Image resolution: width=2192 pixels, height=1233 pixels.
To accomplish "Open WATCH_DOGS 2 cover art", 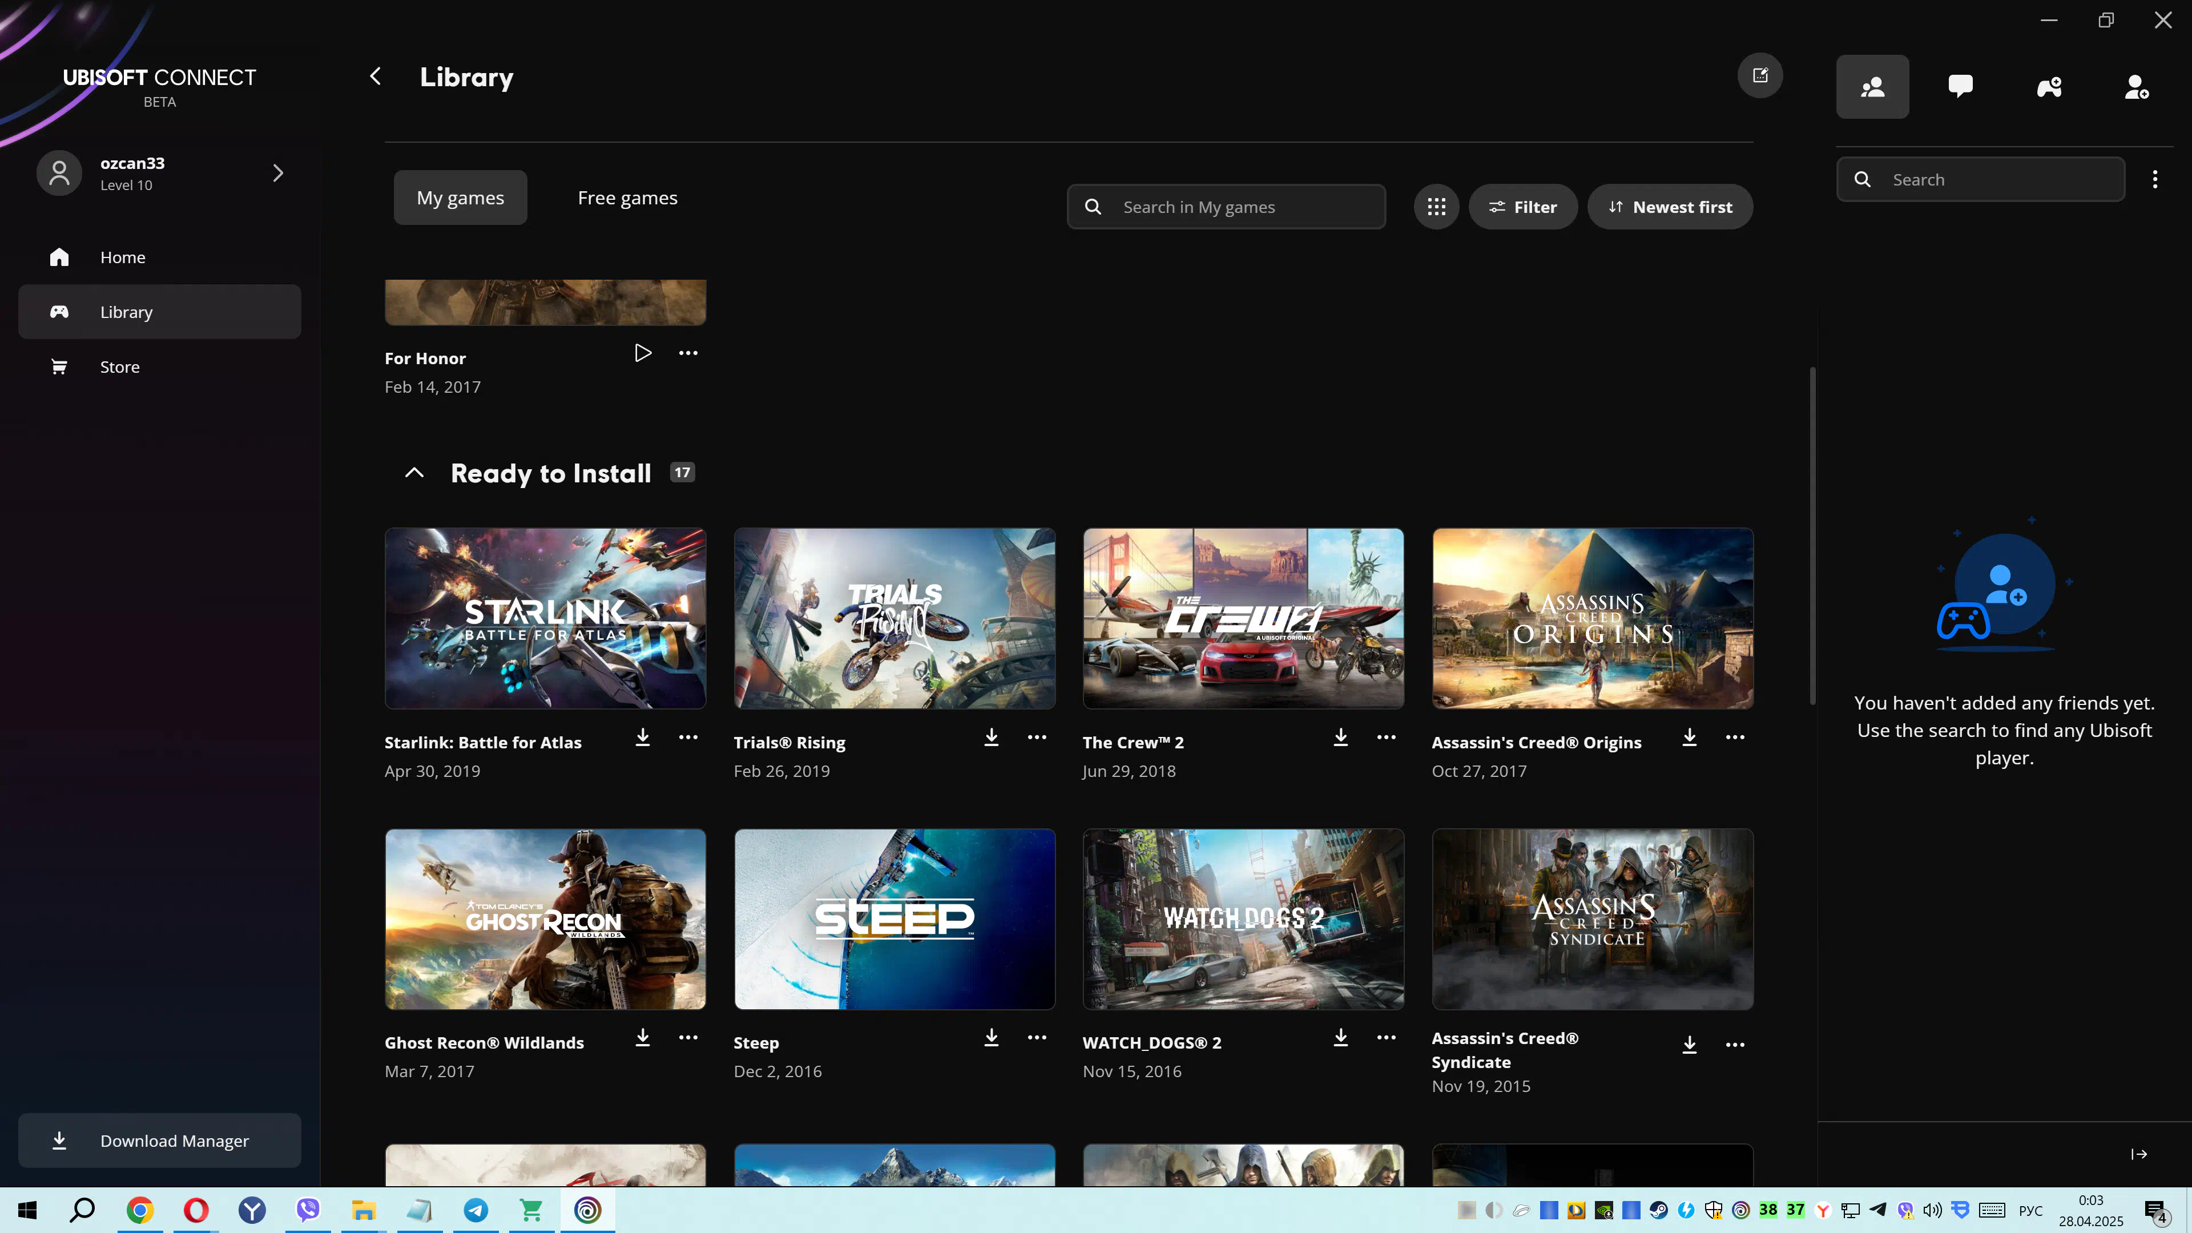I will pos(1243,919).
